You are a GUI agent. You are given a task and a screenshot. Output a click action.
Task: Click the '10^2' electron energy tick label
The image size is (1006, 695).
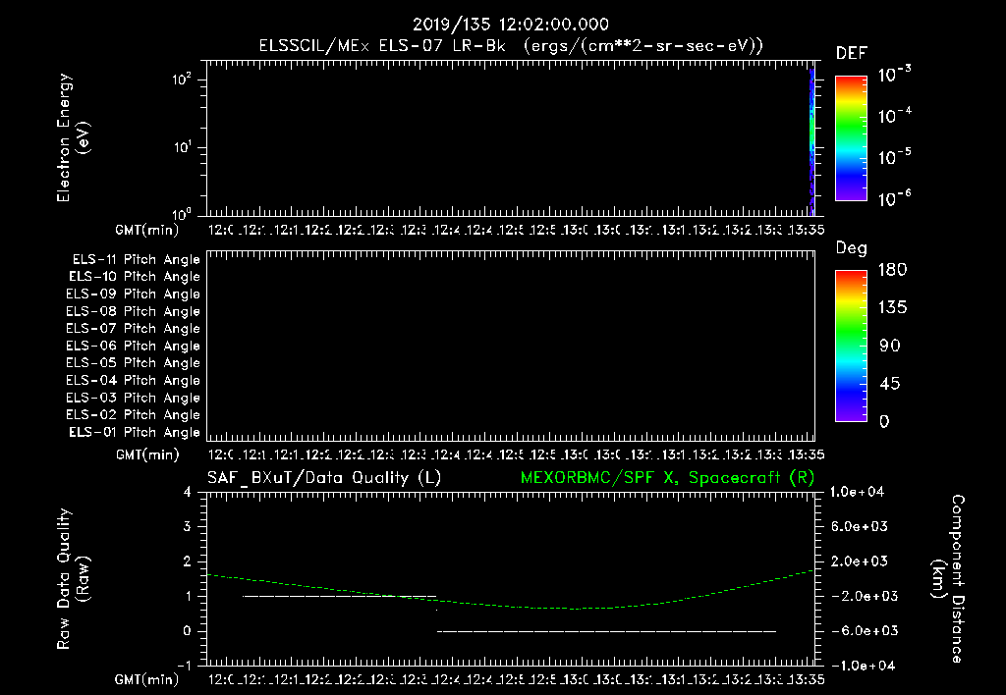coord(183,80)
